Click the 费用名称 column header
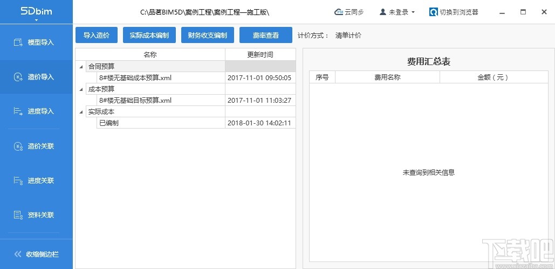This screenshot has width=555, height=269. coord(387,77)
